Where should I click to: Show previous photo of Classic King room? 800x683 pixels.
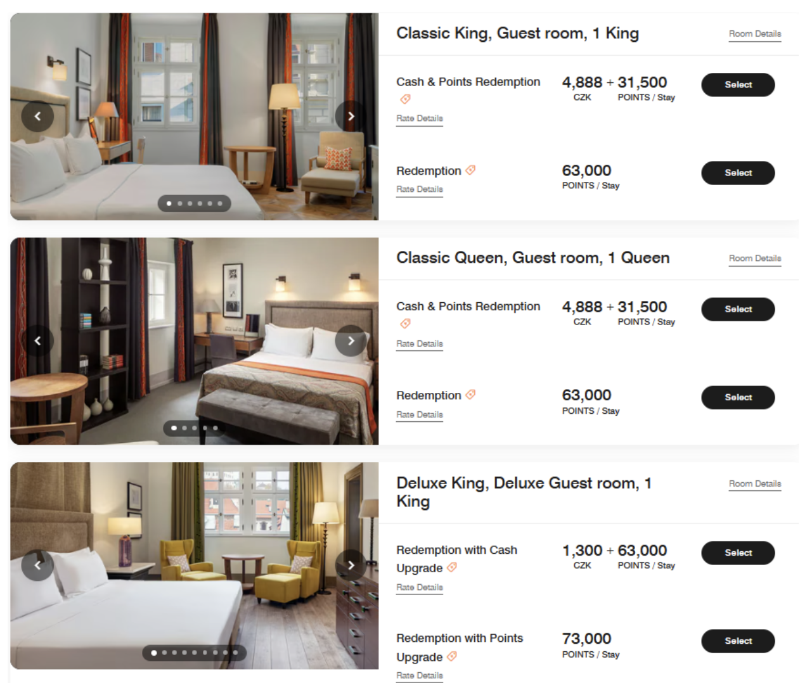tap(37, 117)
